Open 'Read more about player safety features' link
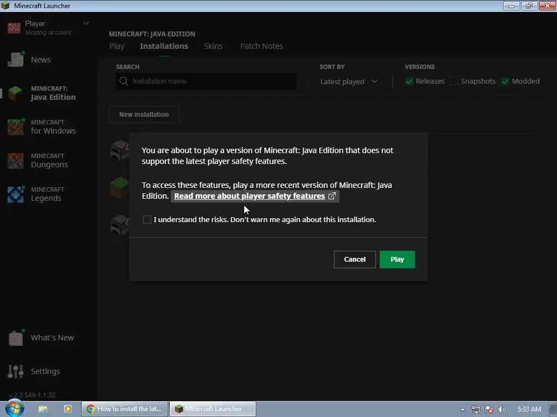Viewport: 557px width, 417px height. point(249,196)
